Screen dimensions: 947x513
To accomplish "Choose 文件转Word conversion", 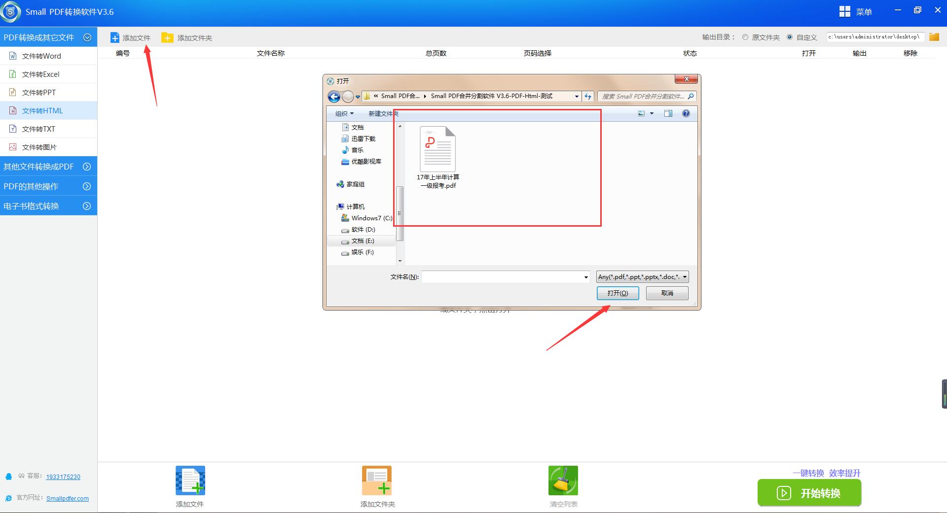I will click(x=48, y=56).
